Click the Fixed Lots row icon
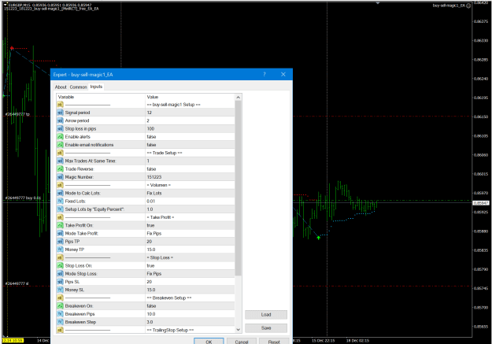This screenshot has height=344, width=492. (x=60, y=202)
